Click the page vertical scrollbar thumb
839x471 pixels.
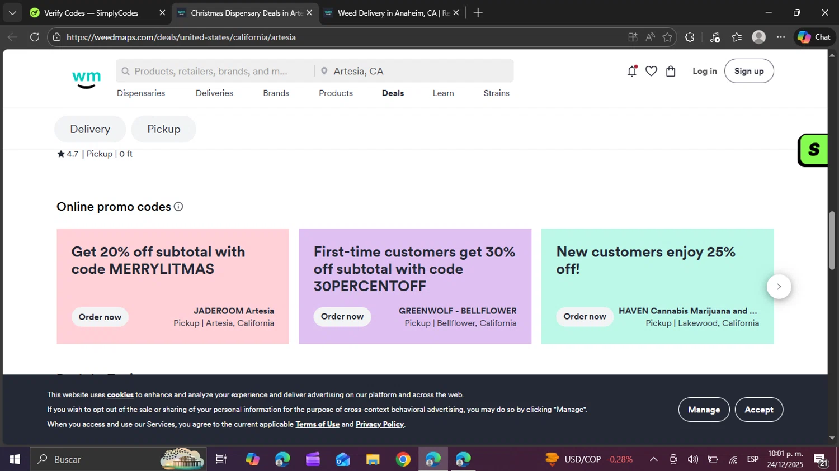pos(832,240)
